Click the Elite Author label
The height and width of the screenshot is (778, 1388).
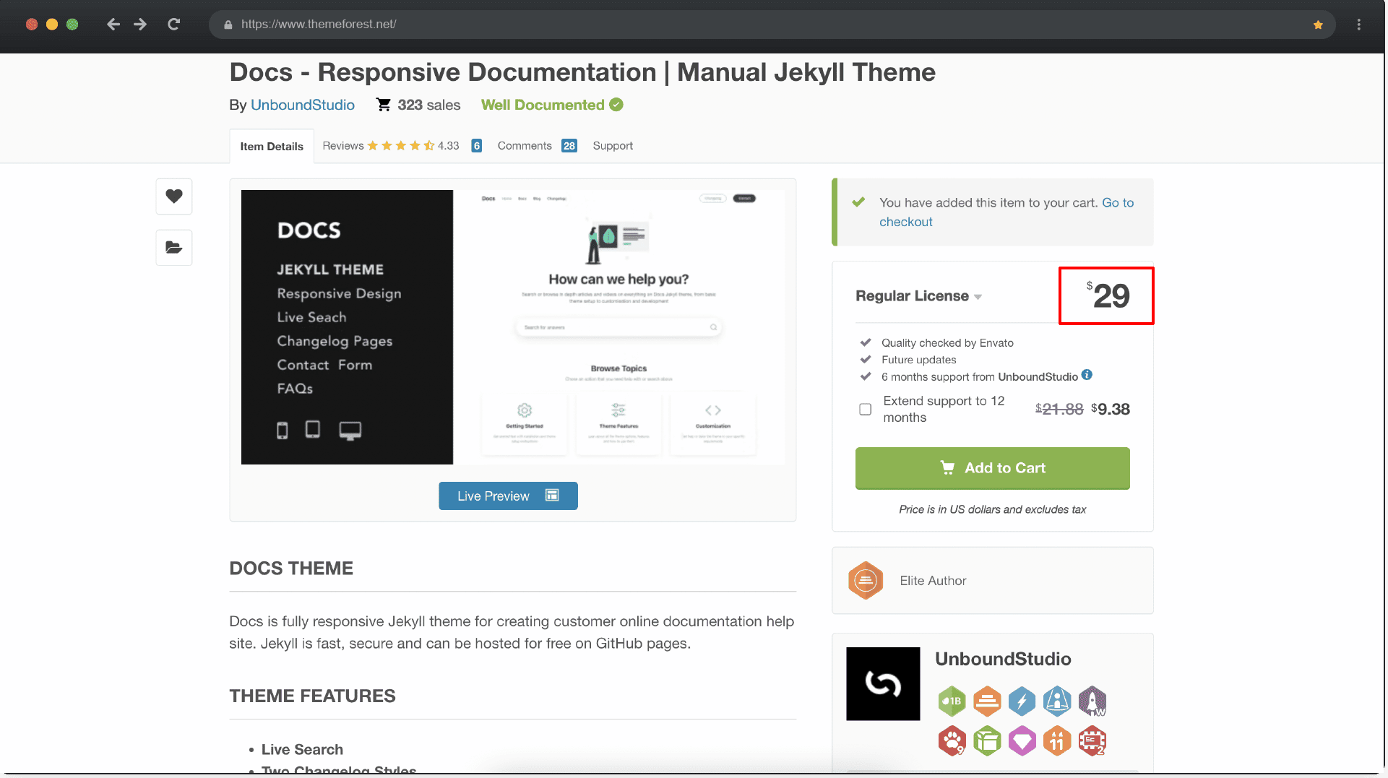933,581
